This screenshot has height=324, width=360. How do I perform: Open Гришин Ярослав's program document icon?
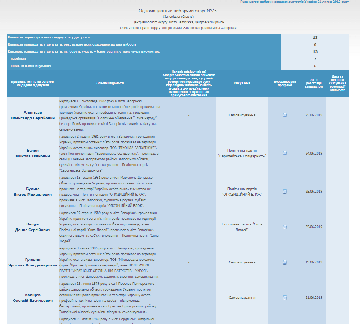285,262
